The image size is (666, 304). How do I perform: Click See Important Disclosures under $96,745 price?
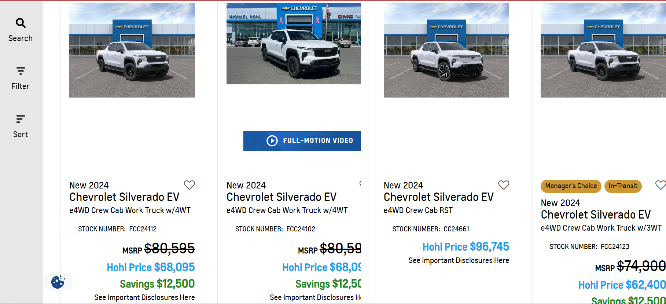[459, 260]
